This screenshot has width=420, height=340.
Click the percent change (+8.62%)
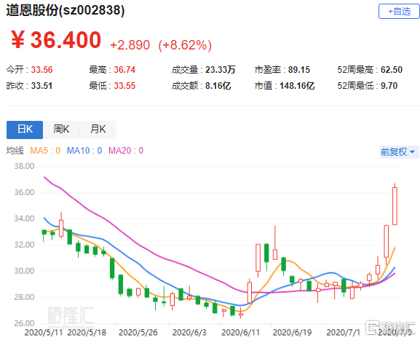click(x=185, y=45)
